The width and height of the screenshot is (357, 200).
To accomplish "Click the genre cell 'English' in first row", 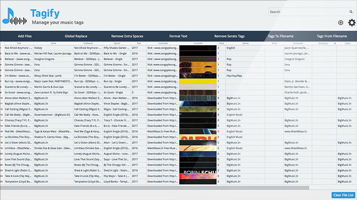I will pyautogui.click(x=245, y=48).
